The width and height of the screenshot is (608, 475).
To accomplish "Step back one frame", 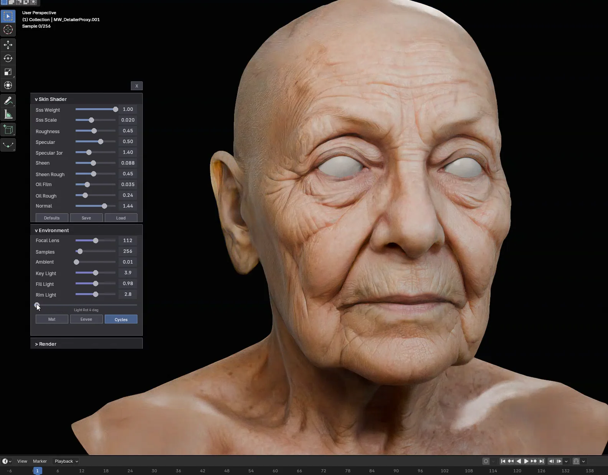I will [551, 461].
